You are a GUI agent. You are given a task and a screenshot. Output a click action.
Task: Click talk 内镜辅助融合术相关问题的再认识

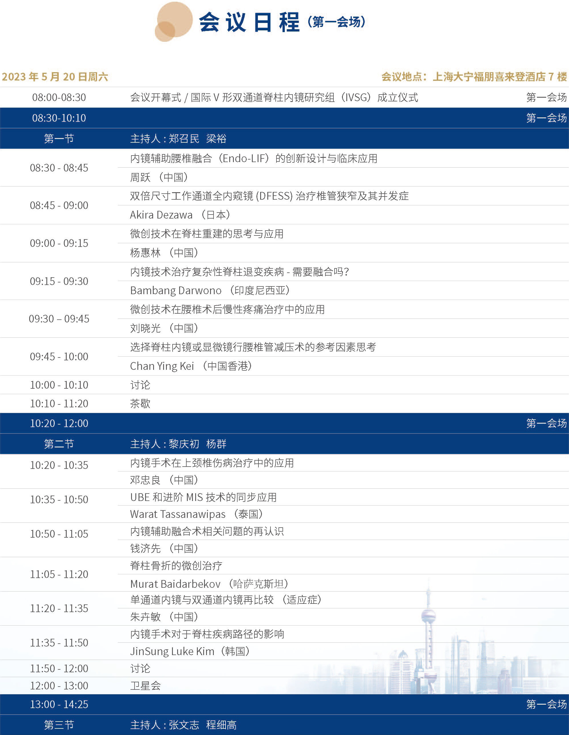click(x=207, y=531)
